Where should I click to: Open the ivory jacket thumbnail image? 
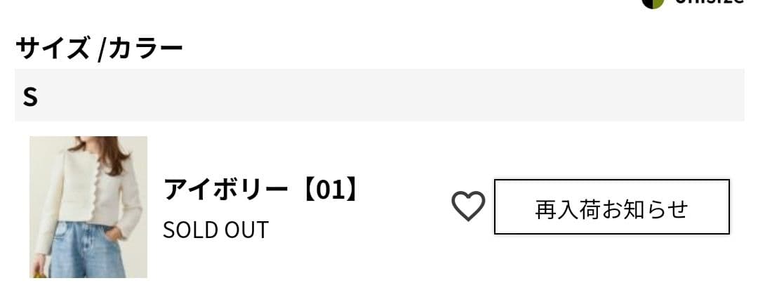[88, 206]
